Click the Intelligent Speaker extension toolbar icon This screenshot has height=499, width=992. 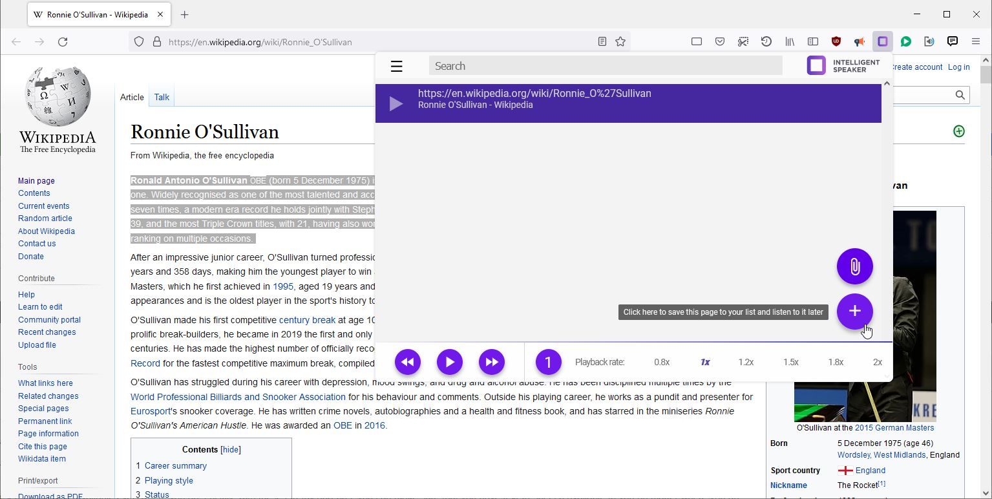[x=882, y=41]
